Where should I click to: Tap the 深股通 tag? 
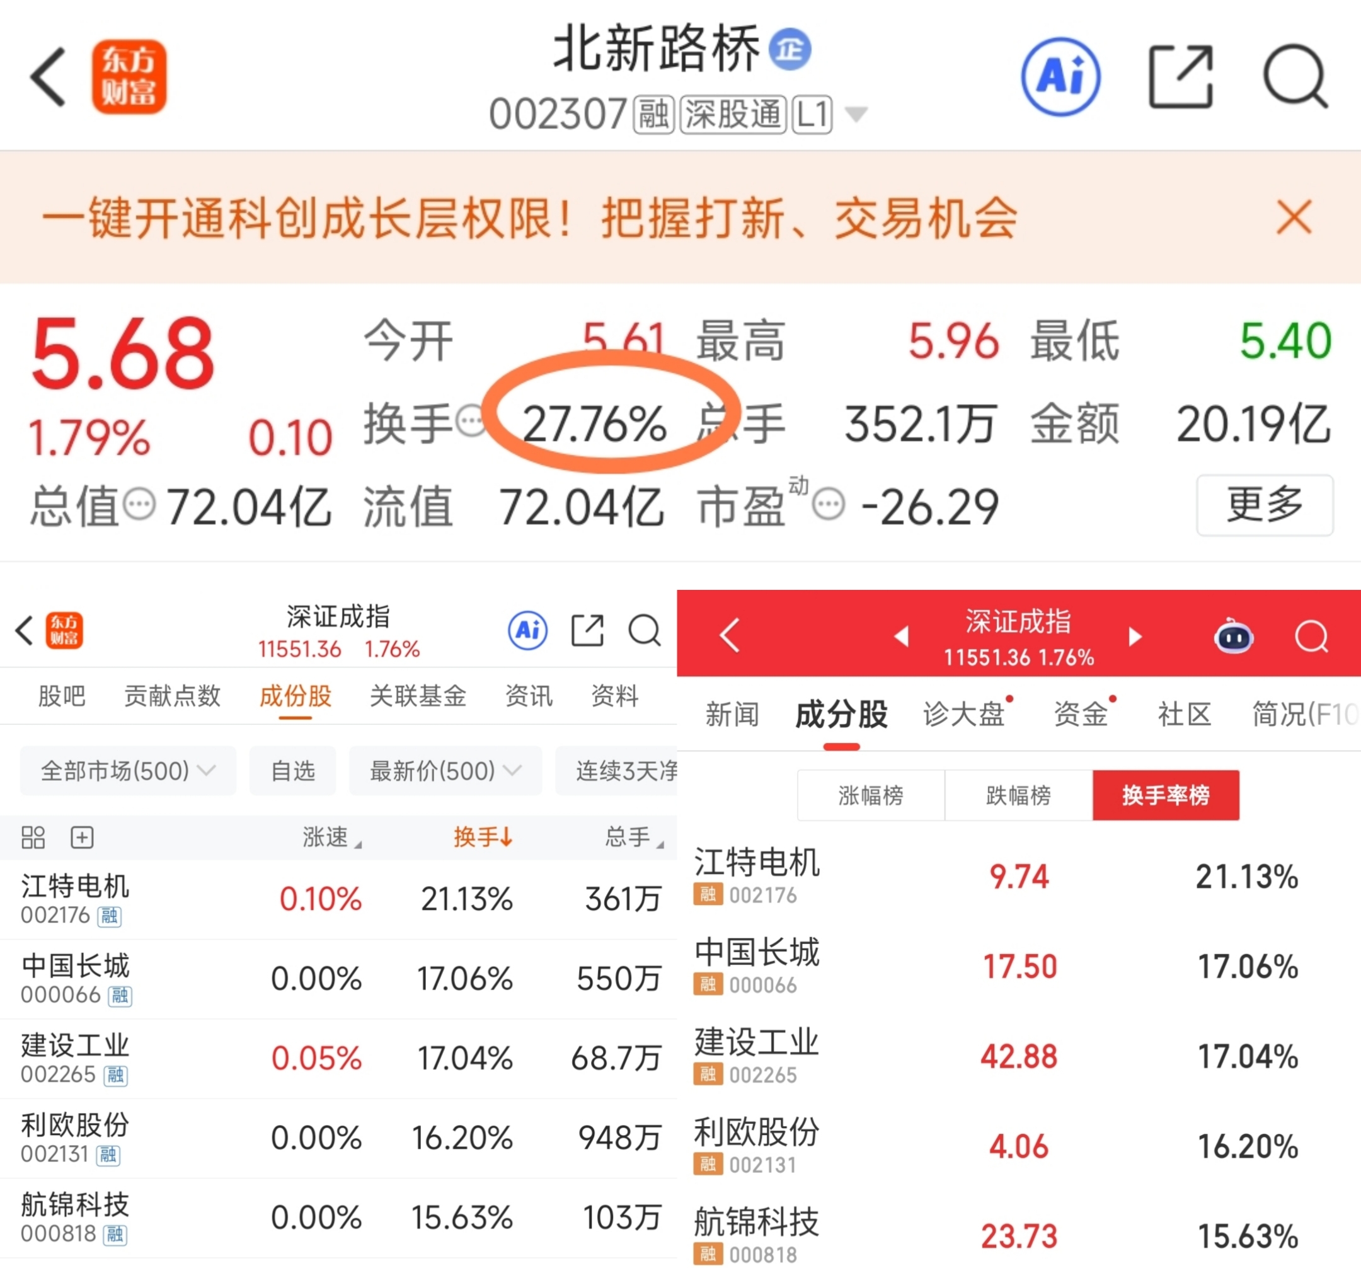click(x=733, y=114)
